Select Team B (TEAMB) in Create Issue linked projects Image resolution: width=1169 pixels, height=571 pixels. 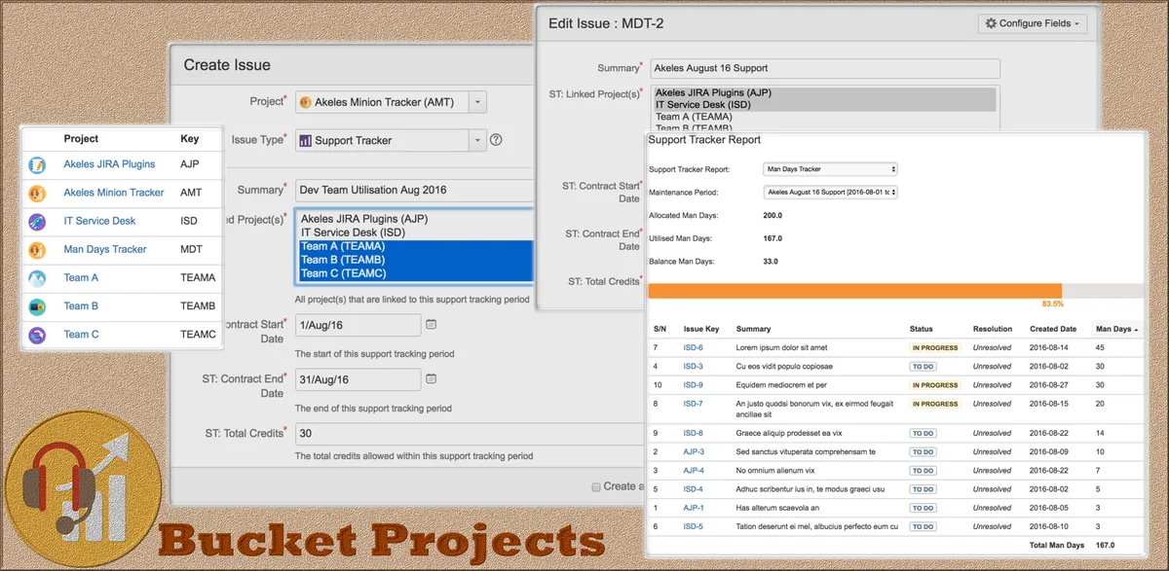coord(414,260)
